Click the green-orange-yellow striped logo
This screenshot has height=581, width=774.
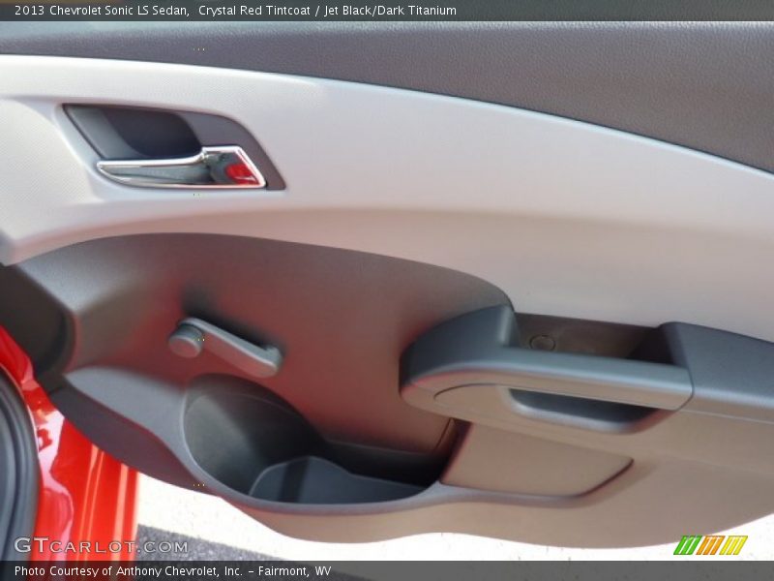pyautogui.click(x=710, y=545)
